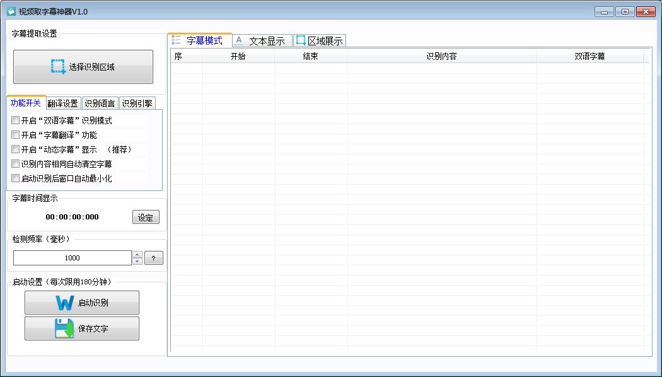Minimize the 视频取字幕神器 window
This screenshot has width=662, height=377.
[604, 12]
